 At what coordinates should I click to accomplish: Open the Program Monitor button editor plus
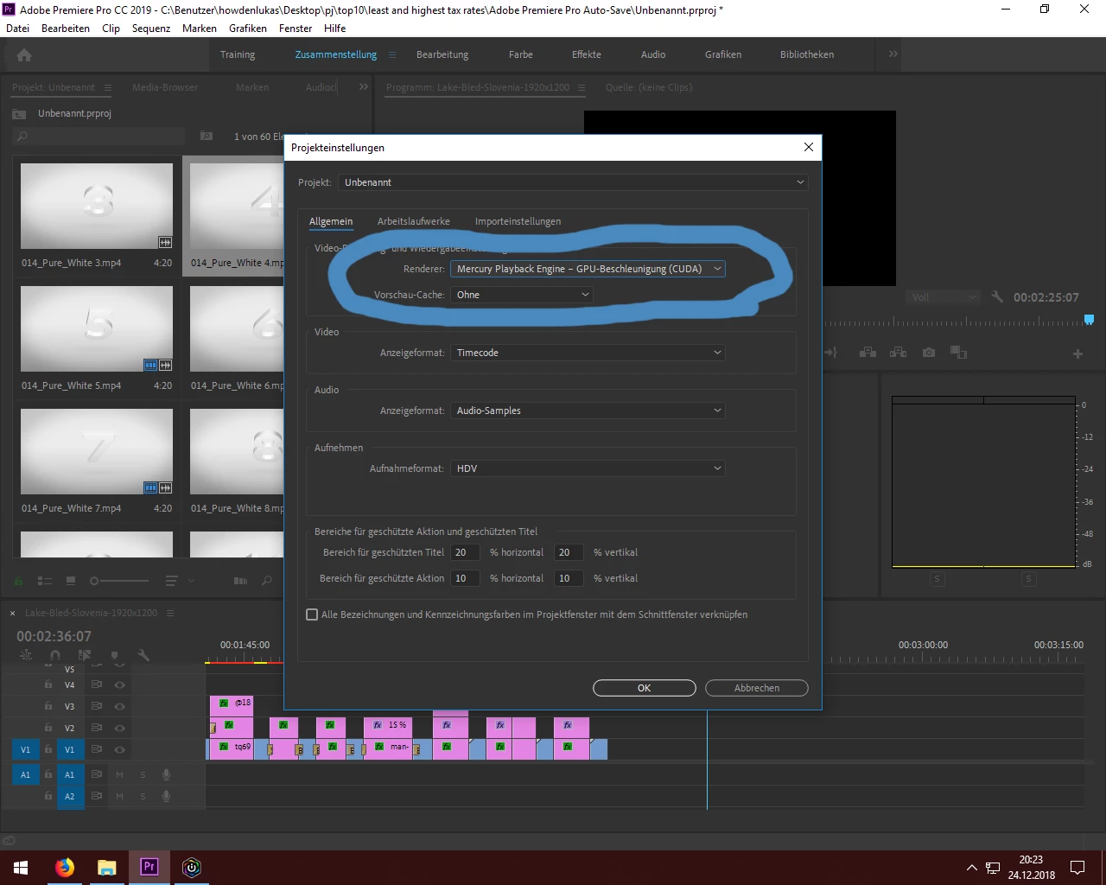[x=1077, y=353]
